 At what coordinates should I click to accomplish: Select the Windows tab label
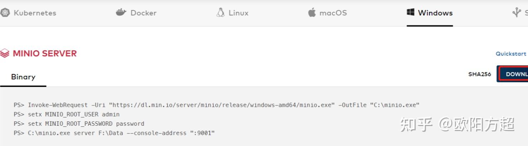click(x=435, y=13)
